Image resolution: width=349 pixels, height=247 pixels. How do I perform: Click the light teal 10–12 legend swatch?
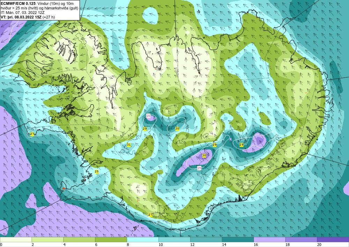174,240
